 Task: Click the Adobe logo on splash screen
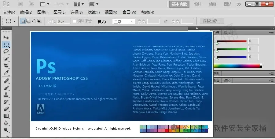[40, 109]
